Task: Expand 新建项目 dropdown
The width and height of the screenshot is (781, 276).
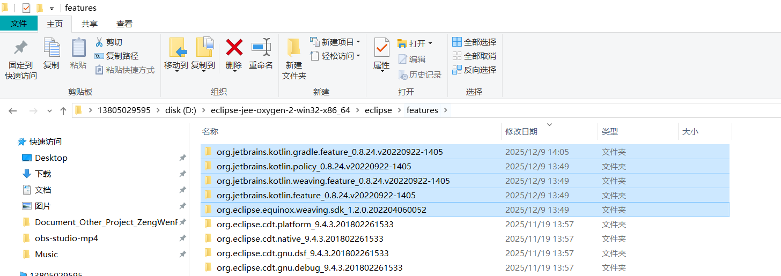Action: tap(358, 42)
